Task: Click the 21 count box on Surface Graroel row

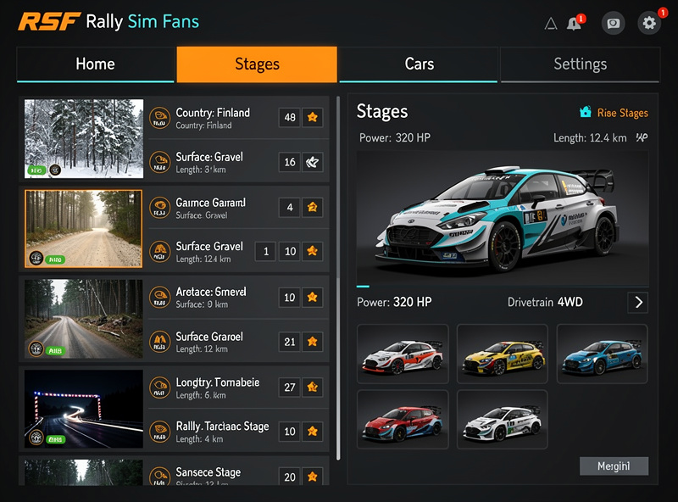Action: pyautogui.click(x=290, y=342)
